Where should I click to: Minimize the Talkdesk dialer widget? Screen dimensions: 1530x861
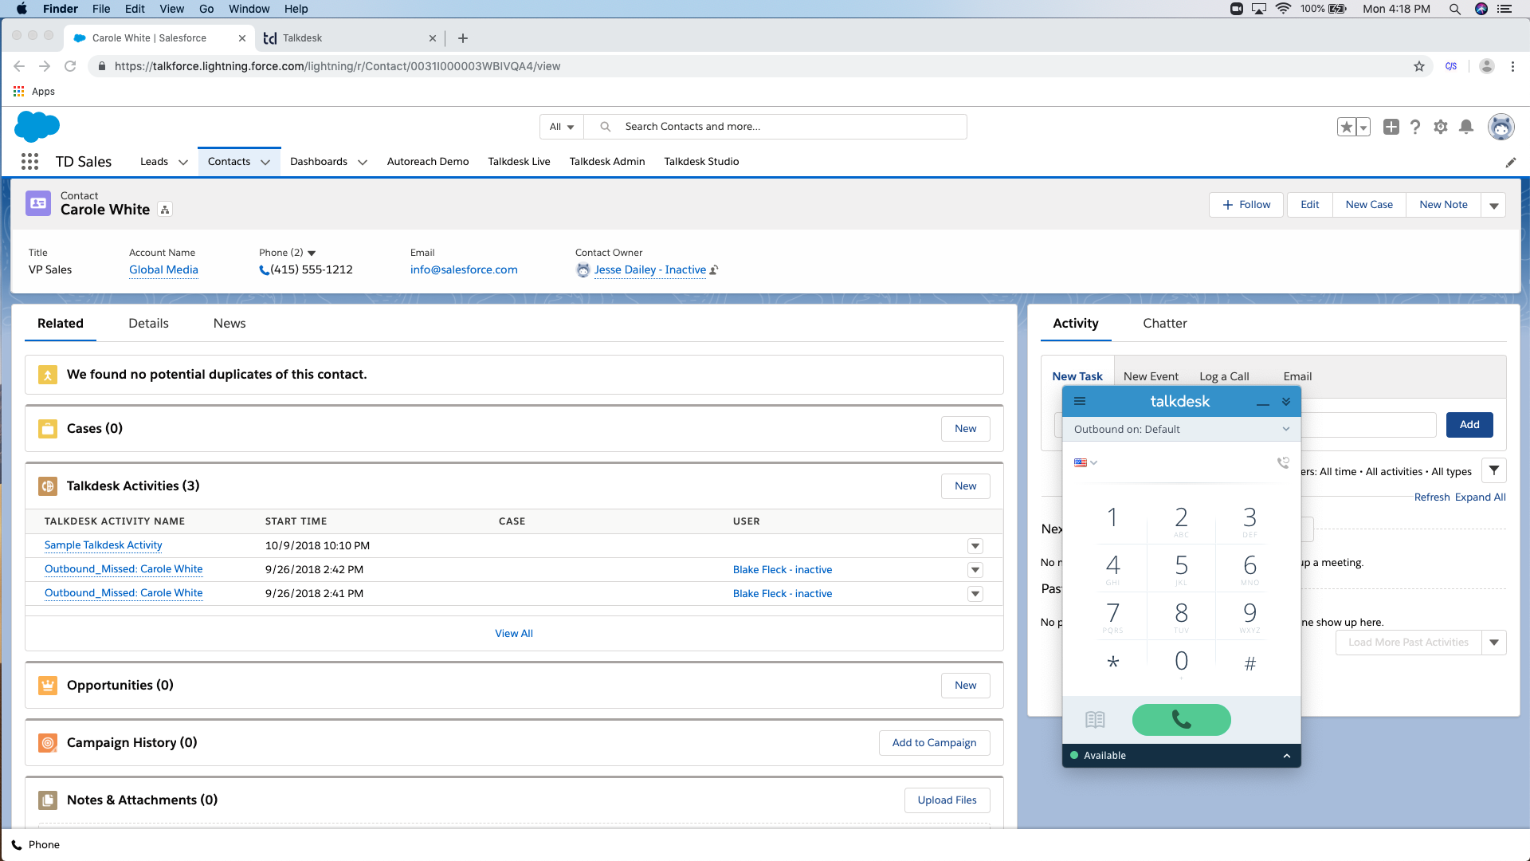click(x=1262, y=402)
